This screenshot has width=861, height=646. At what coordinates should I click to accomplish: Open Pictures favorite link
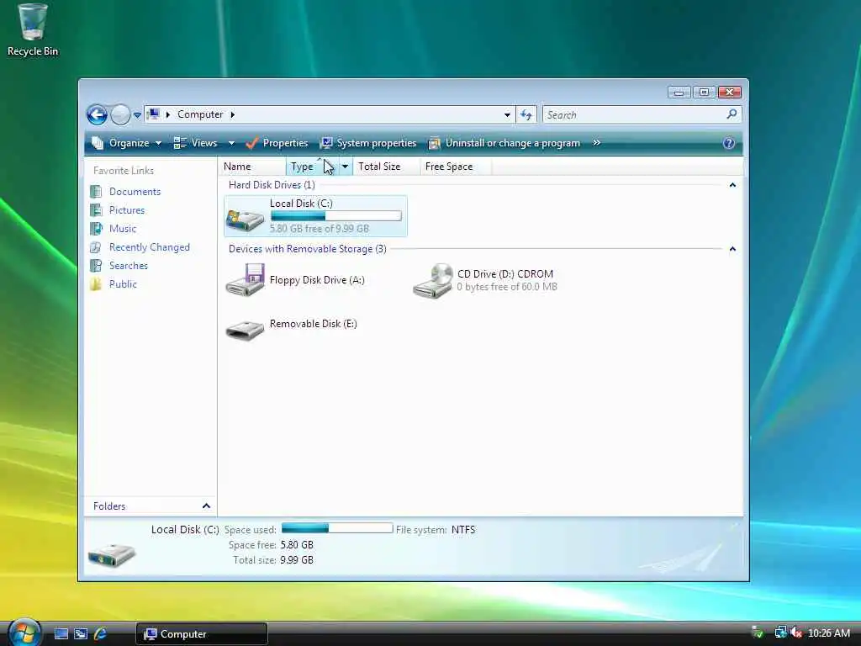(x=127, y=210)
